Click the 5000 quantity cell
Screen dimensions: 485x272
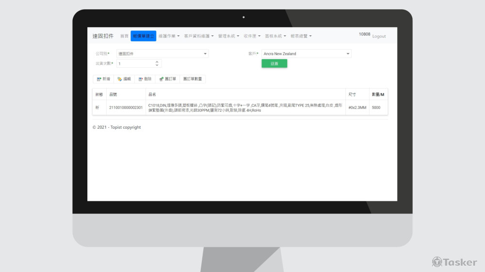pos(378,108)
